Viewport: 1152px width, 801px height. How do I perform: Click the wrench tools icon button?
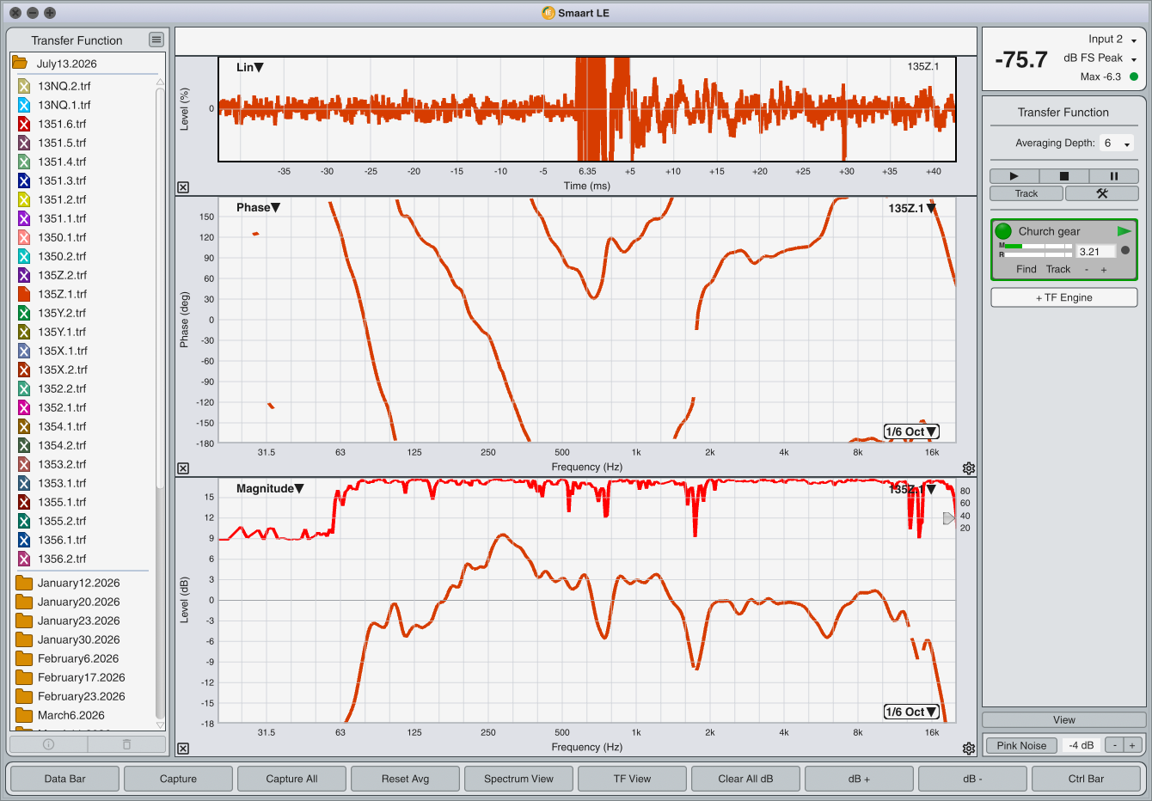1101,193
